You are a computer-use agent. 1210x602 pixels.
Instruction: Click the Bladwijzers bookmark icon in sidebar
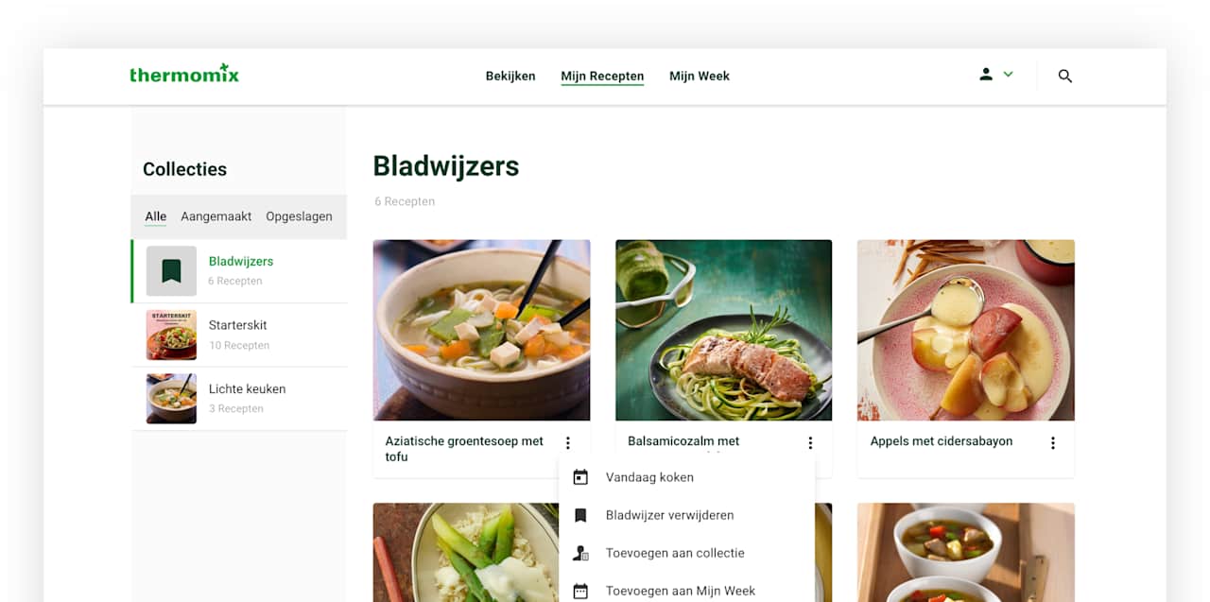pos(171,271)
